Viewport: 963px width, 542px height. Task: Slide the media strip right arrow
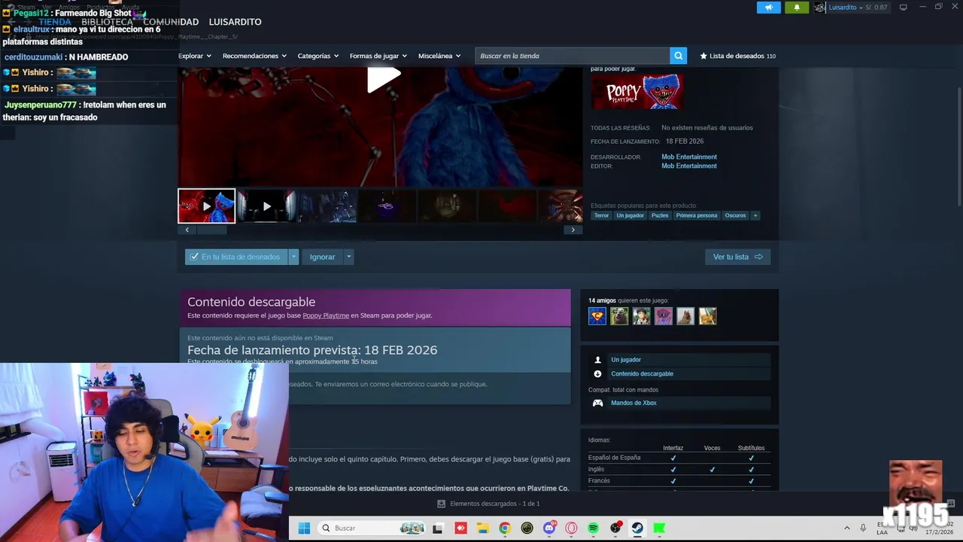tap(573, 230)
